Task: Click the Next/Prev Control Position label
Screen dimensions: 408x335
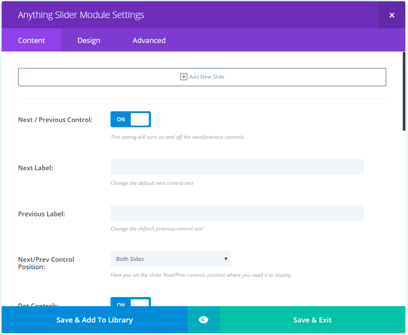Action: pyautogui.click(x=46, y=263)
